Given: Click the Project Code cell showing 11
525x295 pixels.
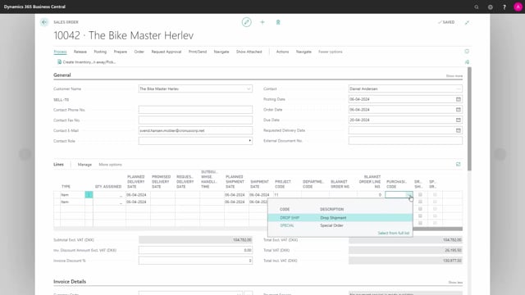Looking at the screenshot, I should pos(287,195).
